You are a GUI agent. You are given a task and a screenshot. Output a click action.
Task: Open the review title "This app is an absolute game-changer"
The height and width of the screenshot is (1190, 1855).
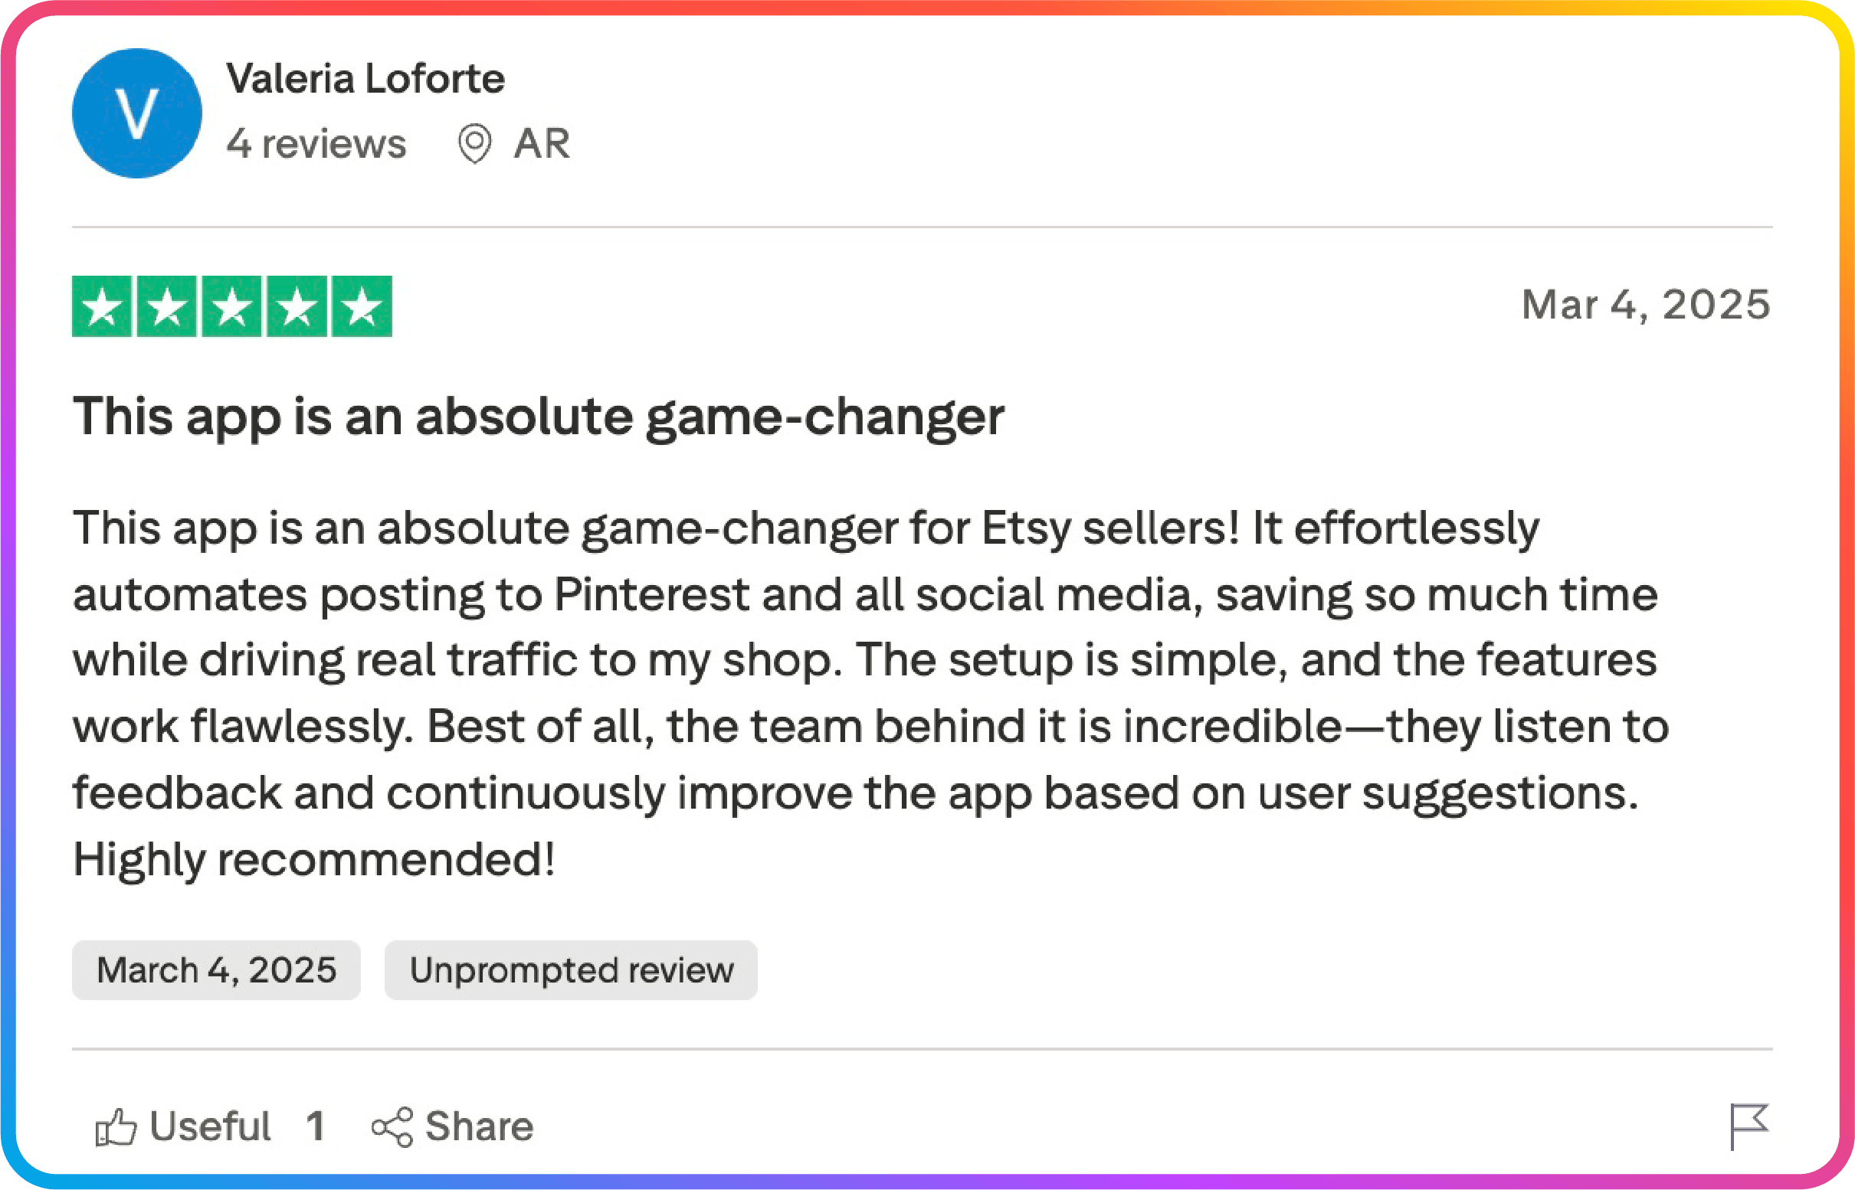click(538, 417)
